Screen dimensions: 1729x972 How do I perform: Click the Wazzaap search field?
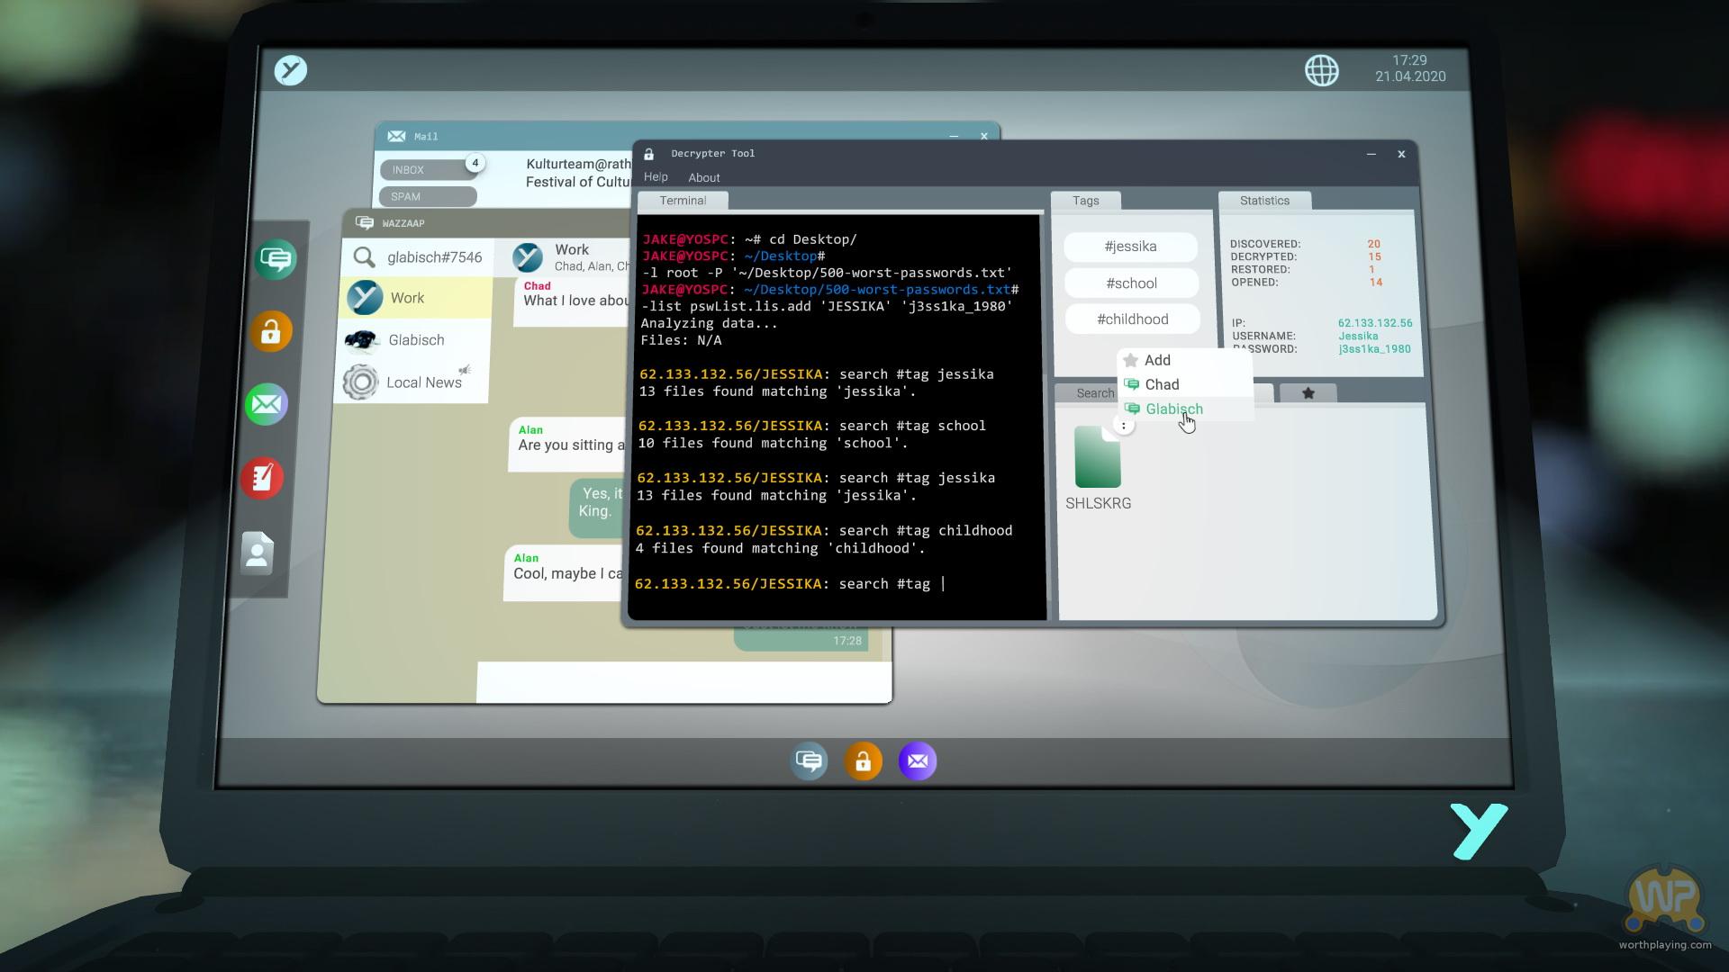[x=433, y=257]
